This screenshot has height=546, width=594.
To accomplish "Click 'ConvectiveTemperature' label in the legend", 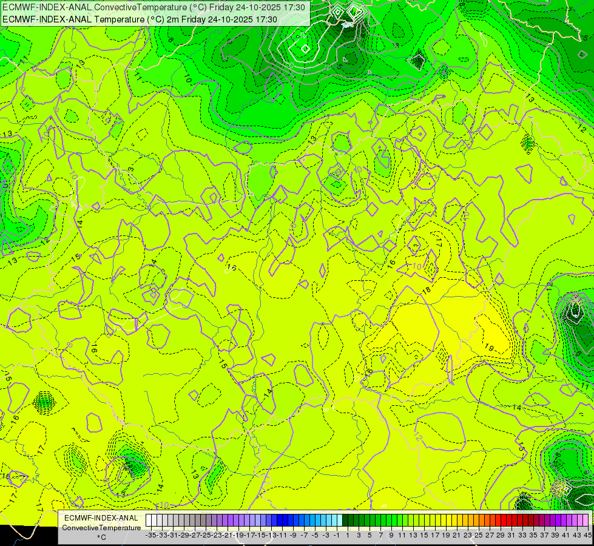I will pyautogui.click(x=101, y=527).
